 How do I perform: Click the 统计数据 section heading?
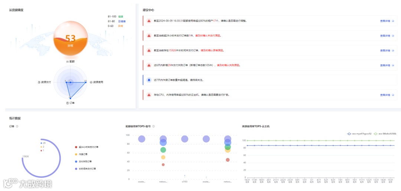15,118
